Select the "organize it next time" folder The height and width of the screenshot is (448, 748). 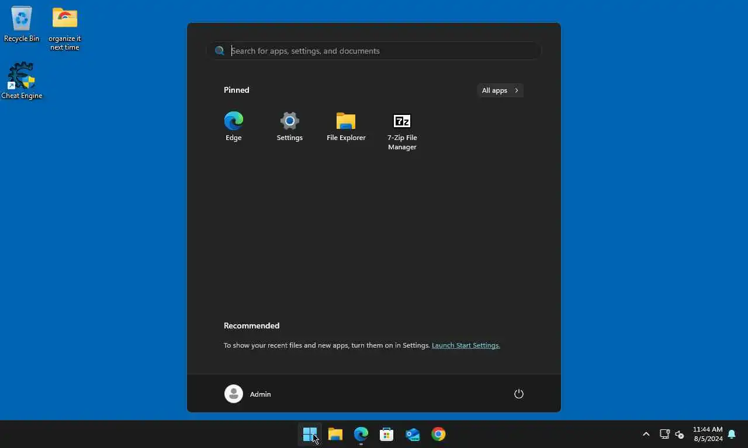(65, 28)
